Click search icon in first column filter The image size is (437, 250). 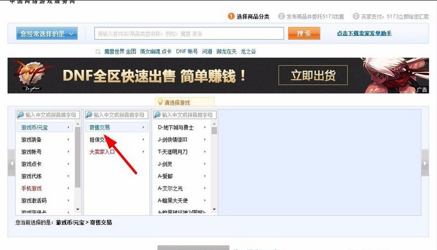point(21,115)
